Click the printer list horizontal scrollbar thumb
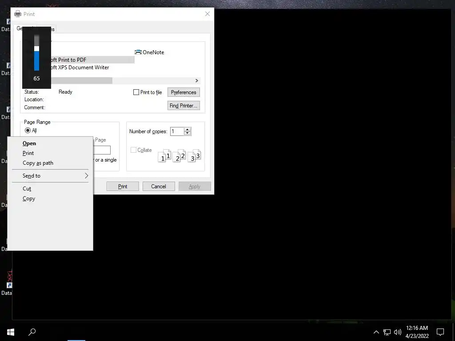This screenshot has width=455, height=341. tap(82, 81)
